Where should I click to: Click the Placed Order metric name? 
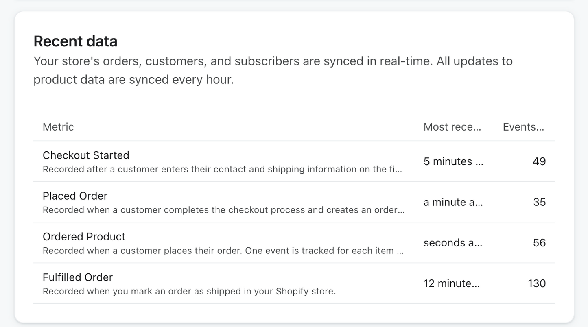[x=75, y=196]
